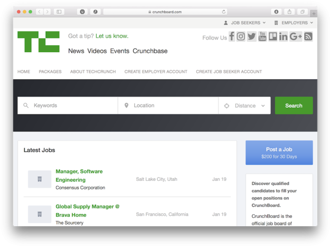Expand the Job Seekers dropdown
Screen dimensions: 330x246
245,23
